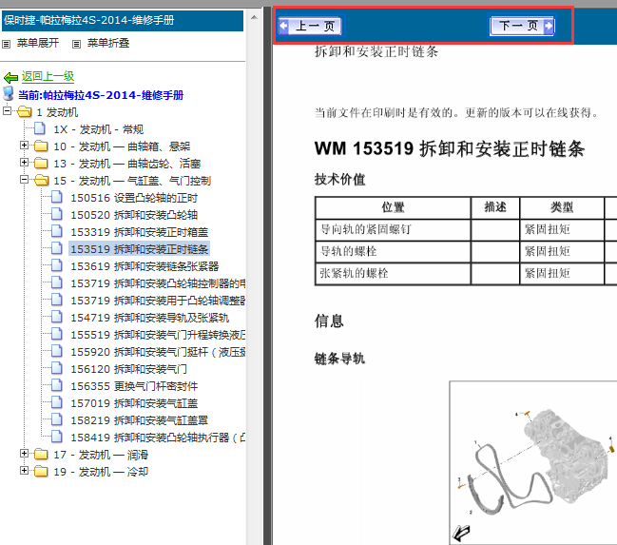The image size is (617, 545).
Task: Open 150516 设置凸轮轴的正时
Action: click(134, 198)
